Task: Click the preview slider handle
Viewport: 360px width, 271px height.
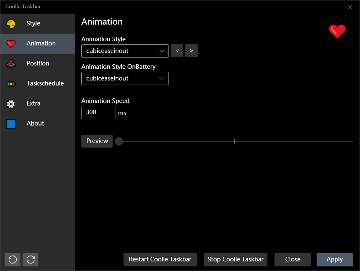Action: pyautogui.click(x=119, y=141)
